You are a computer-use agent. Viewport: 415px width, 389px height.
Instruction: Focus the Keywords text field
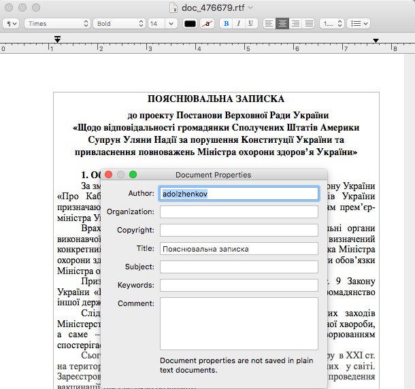click(x=239, y=285)
